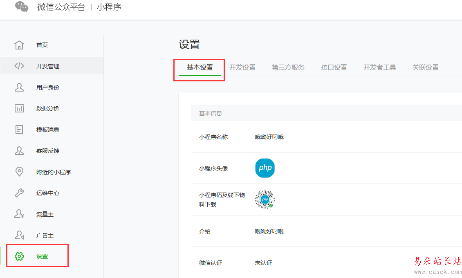Open 客服反馈 in the sidebar

48,151
